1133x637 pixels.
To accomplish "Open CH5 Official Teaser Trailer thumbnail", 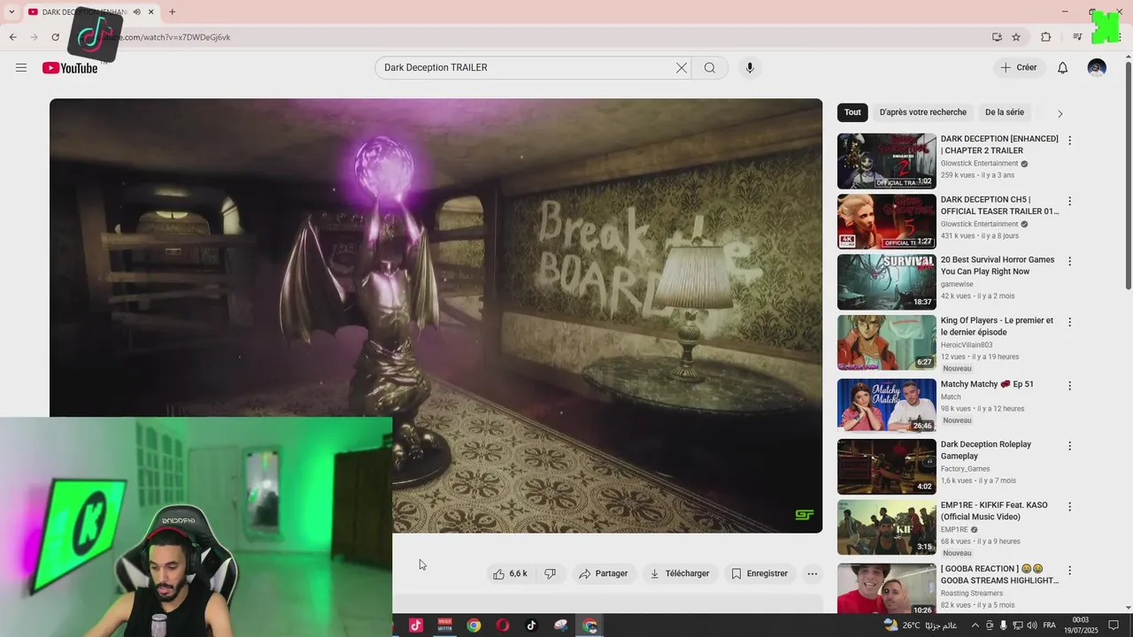I will [x=887, y=221].
